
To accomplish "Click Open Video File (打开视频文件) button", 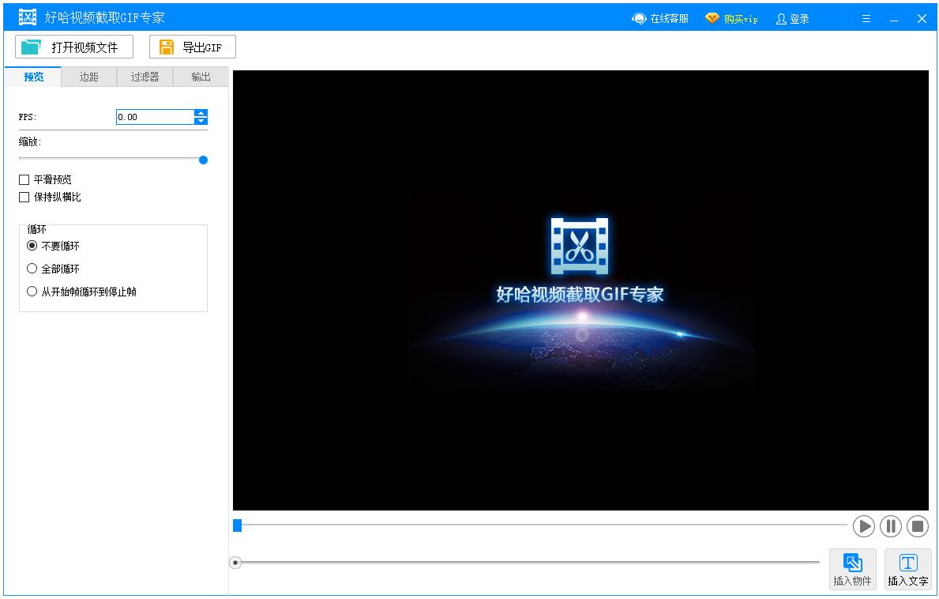I will (74, 47).
